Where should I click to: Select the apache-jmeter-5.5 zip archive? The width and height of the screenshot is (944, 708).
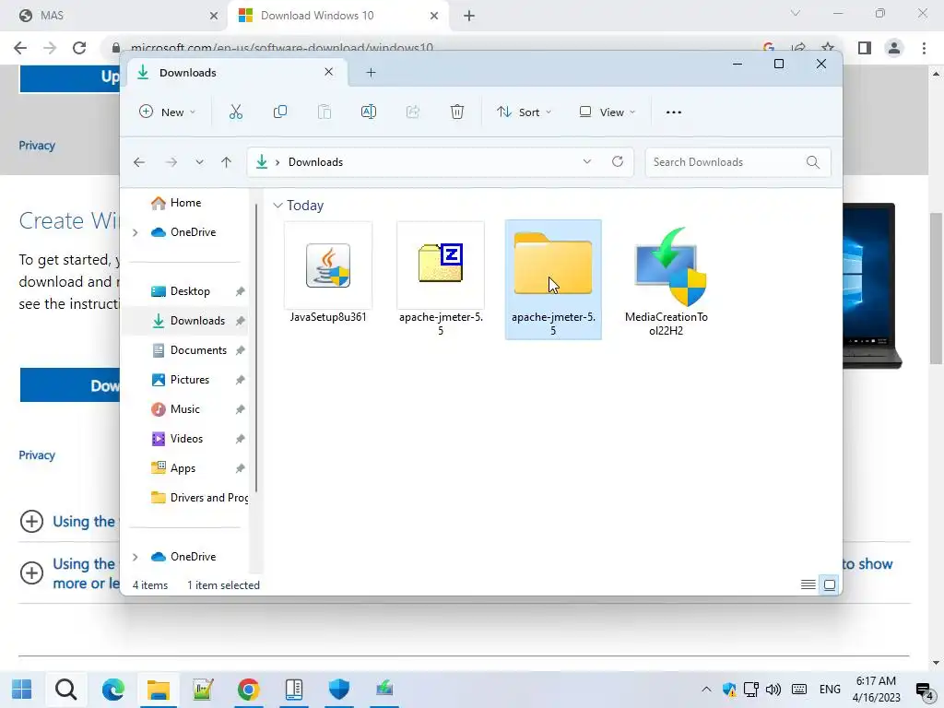pos(441,278)
